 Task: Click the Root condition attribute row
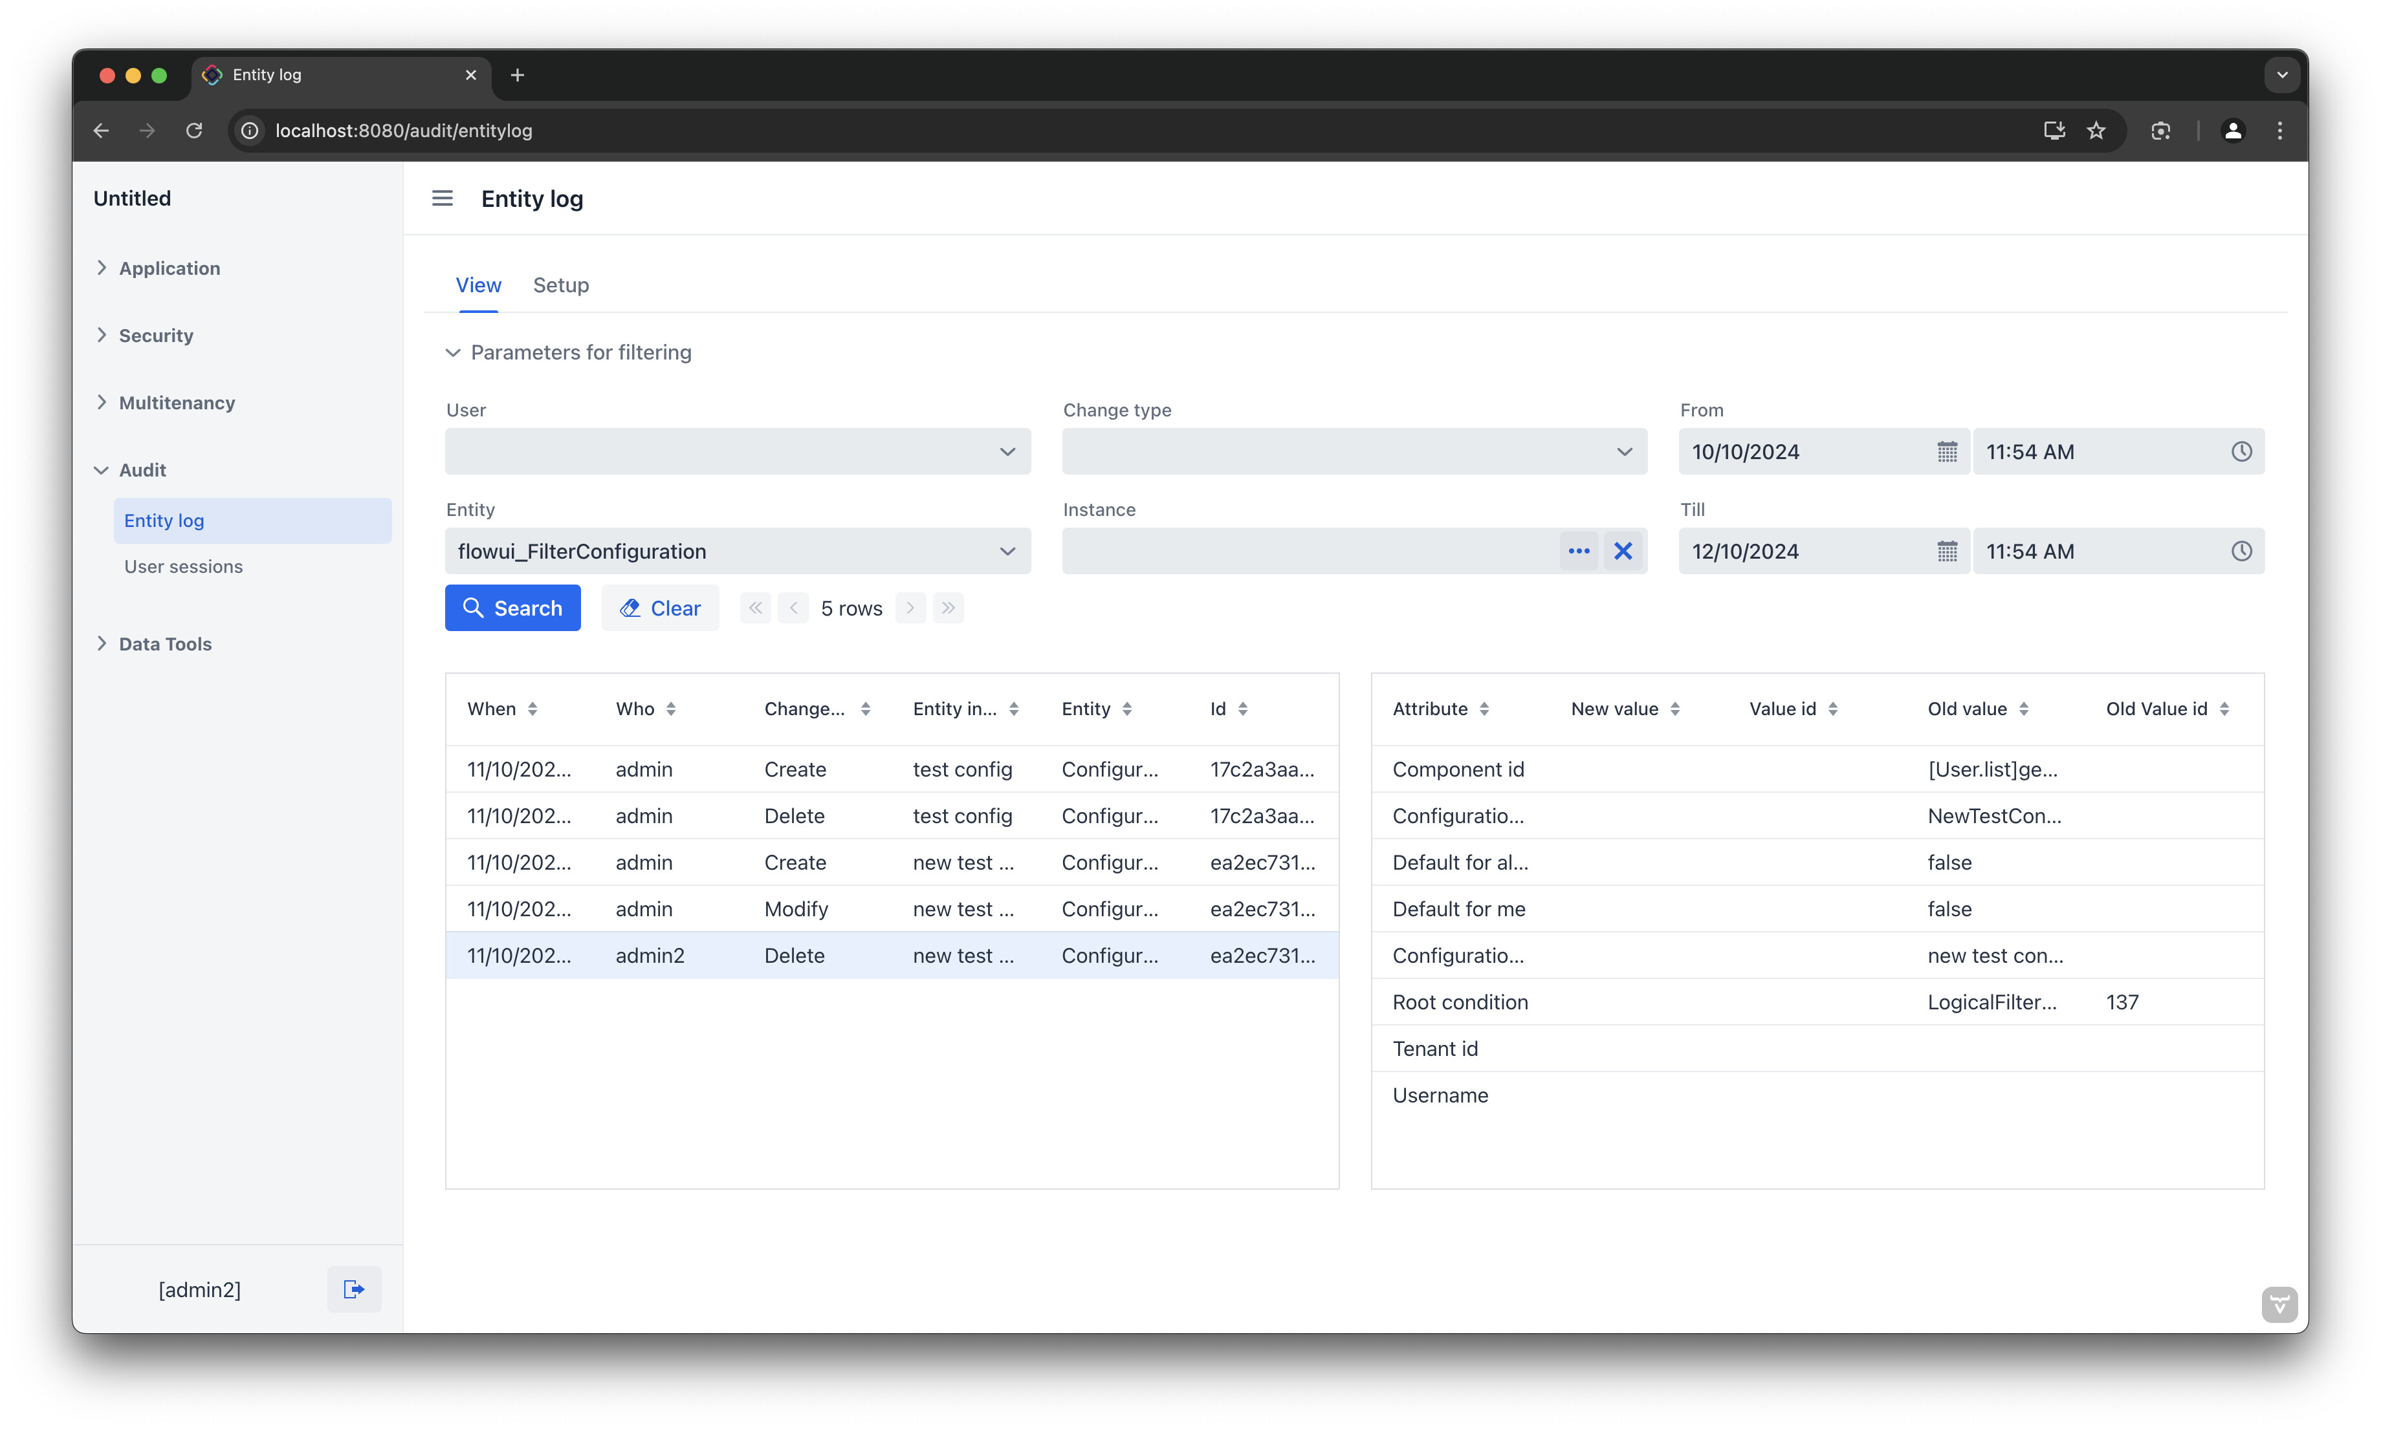click(x=1817, y=1002)
